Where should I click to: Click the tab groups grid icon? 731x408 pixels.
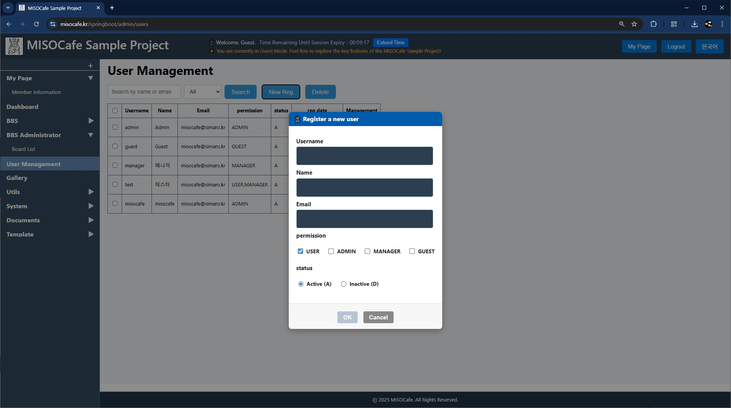(x=674, y=24)
